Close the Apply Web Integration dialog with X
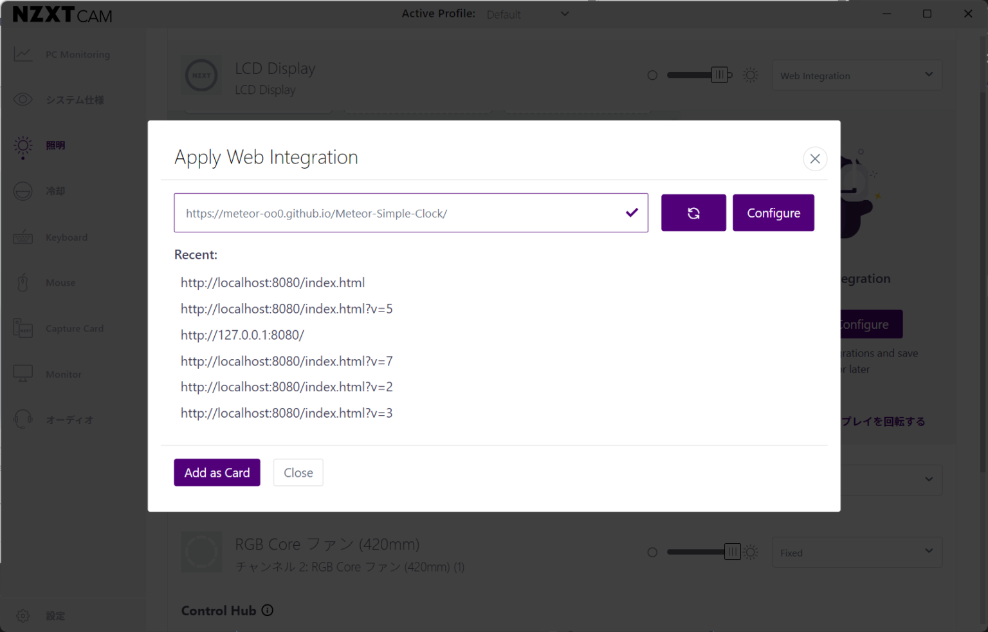 tap(814, 159)
